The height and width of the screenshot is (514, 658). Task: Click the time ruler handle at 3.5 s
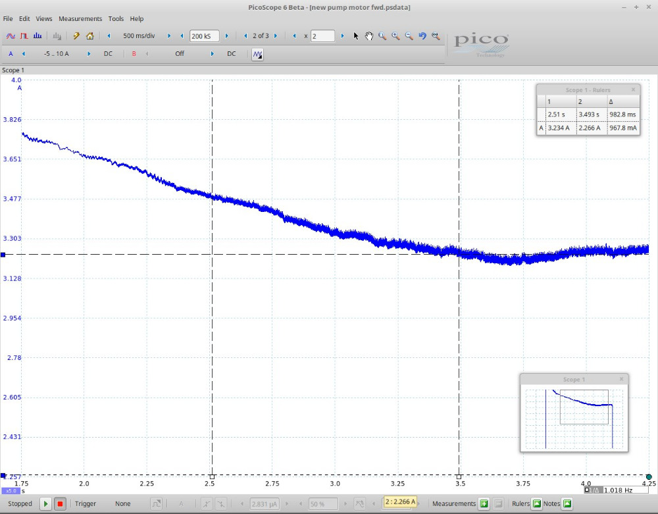coord(459,476)
